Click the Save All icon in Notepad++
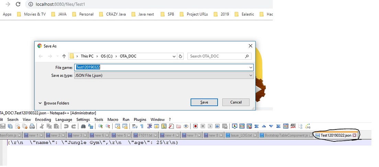 pos(10,126)
